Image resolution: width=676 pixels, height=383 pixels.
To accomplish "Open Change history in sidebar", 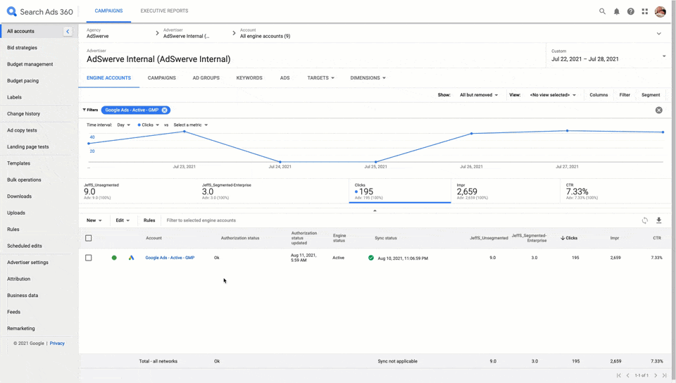I will [23, 114].
